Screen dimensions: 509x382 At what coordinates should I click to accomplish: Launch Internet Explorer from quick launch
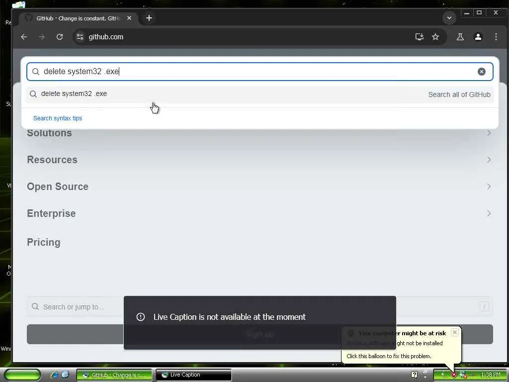54,375
